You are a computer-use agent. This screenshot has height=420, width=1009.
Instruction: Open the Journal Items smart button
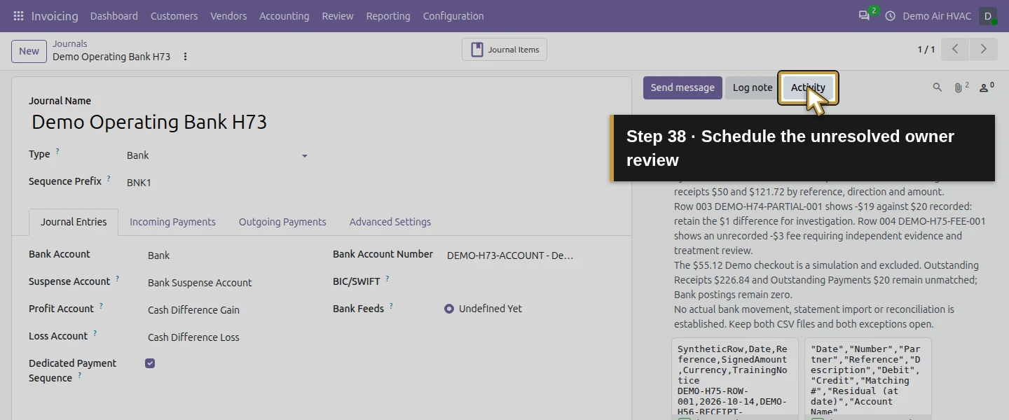tap(504, 50)
